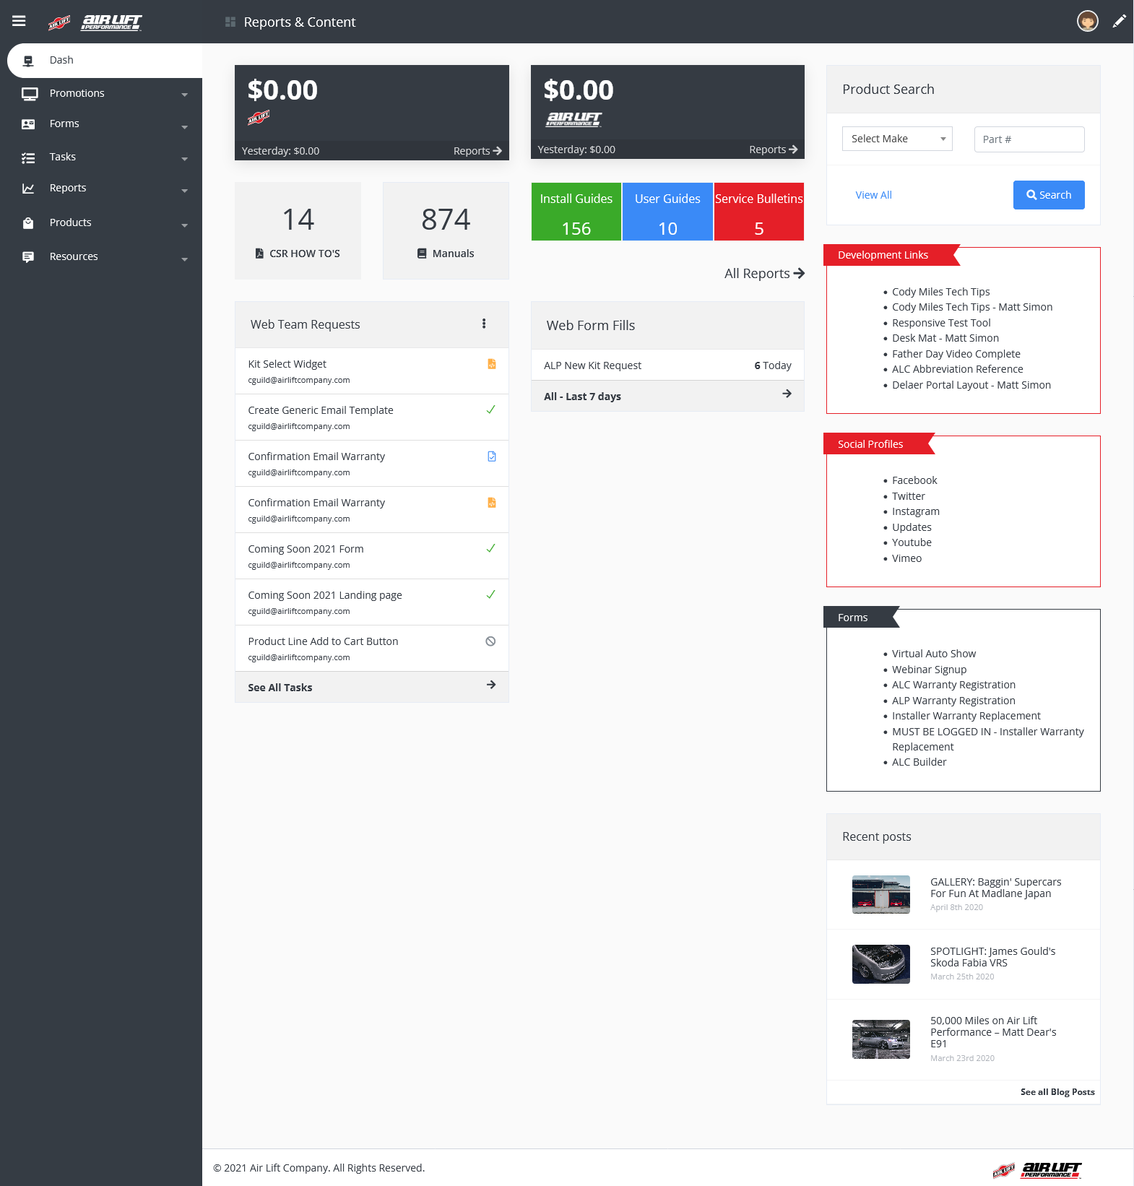Open Cody Miles Tech Tips - Matt Simon link

pyautogui.click(x=972, y=307)
